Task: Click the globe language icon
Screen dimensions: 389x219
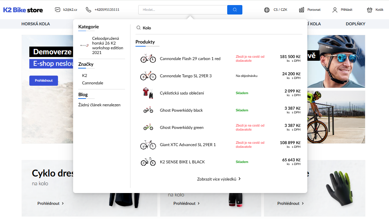Action: pos(267,10)
